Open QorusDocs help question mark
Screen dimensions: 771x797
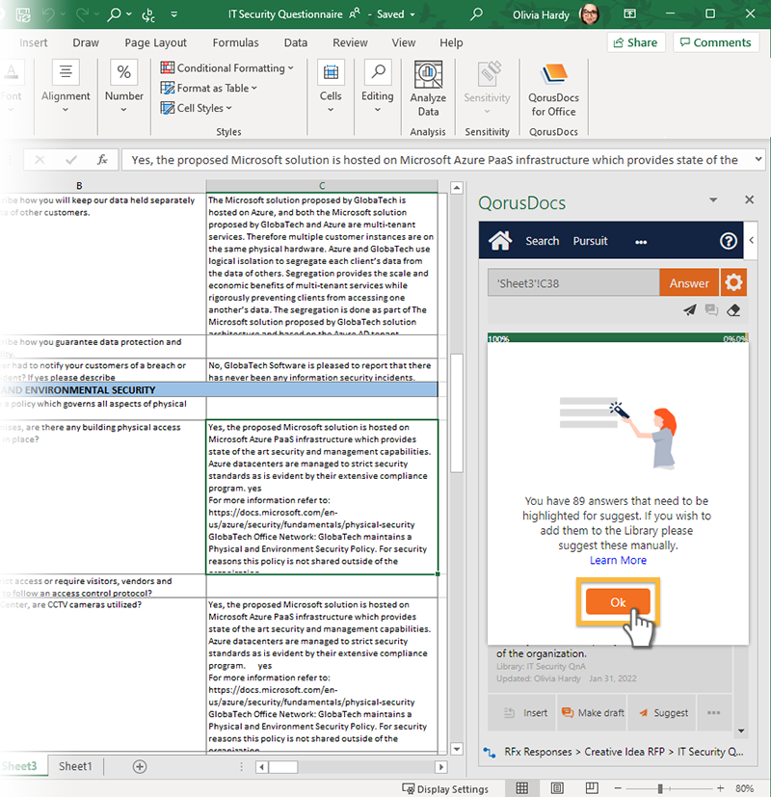coord(729,241)
